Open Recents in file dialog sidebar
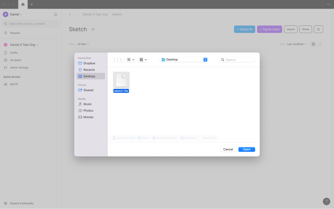Screen dimensions: 334x209 coord(89,70)
